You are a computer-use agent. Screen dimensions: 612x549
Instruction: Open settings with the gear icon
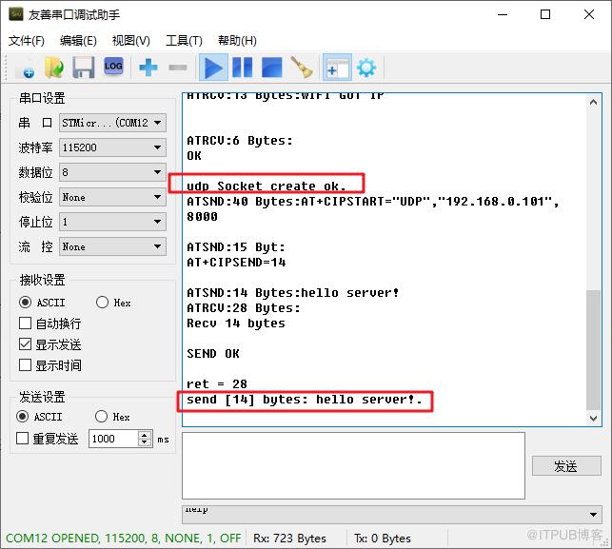coord(366,68)
